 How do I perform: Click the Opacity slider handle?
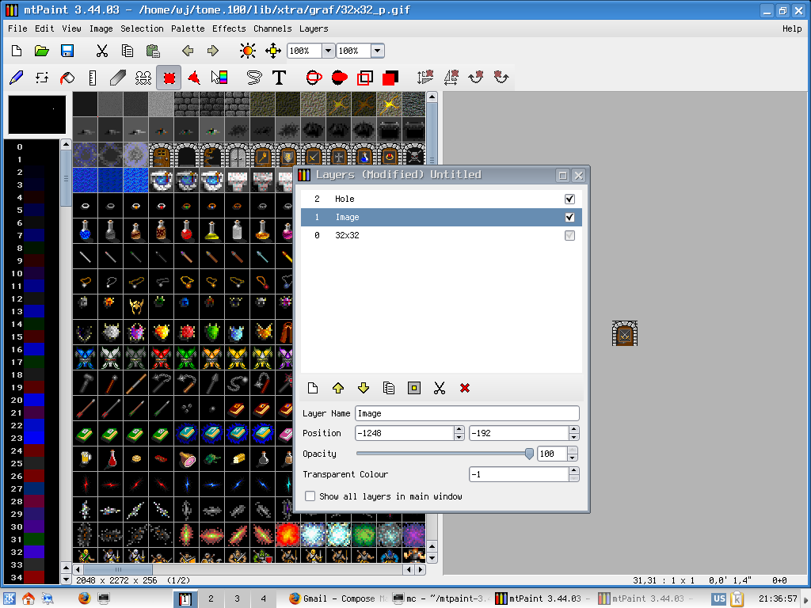(x=529, y=454)
